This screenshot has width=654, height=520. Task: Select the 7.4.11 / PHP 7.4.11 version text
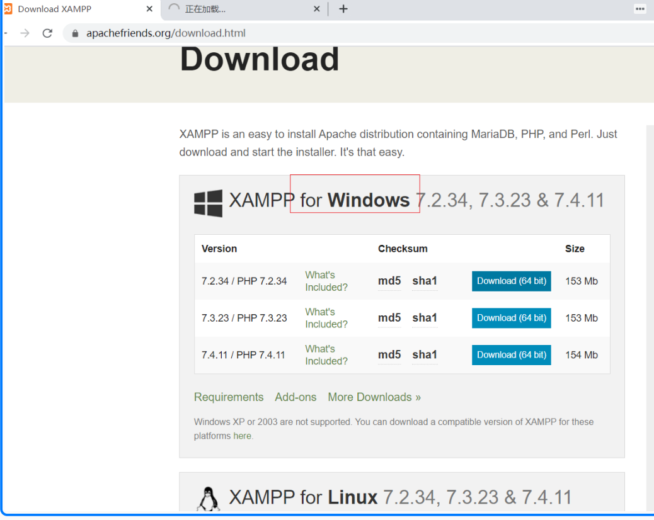243,355
